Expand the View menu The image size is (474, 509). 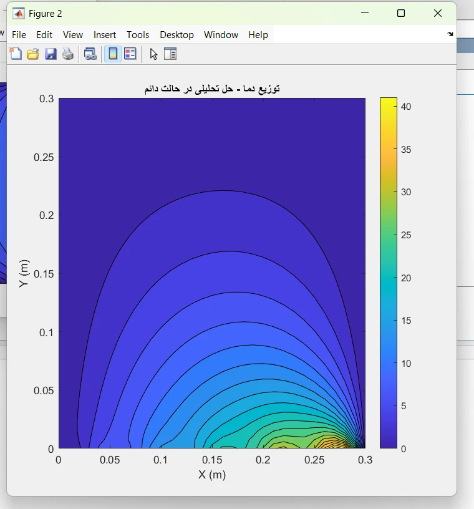(x=73, y=35)
